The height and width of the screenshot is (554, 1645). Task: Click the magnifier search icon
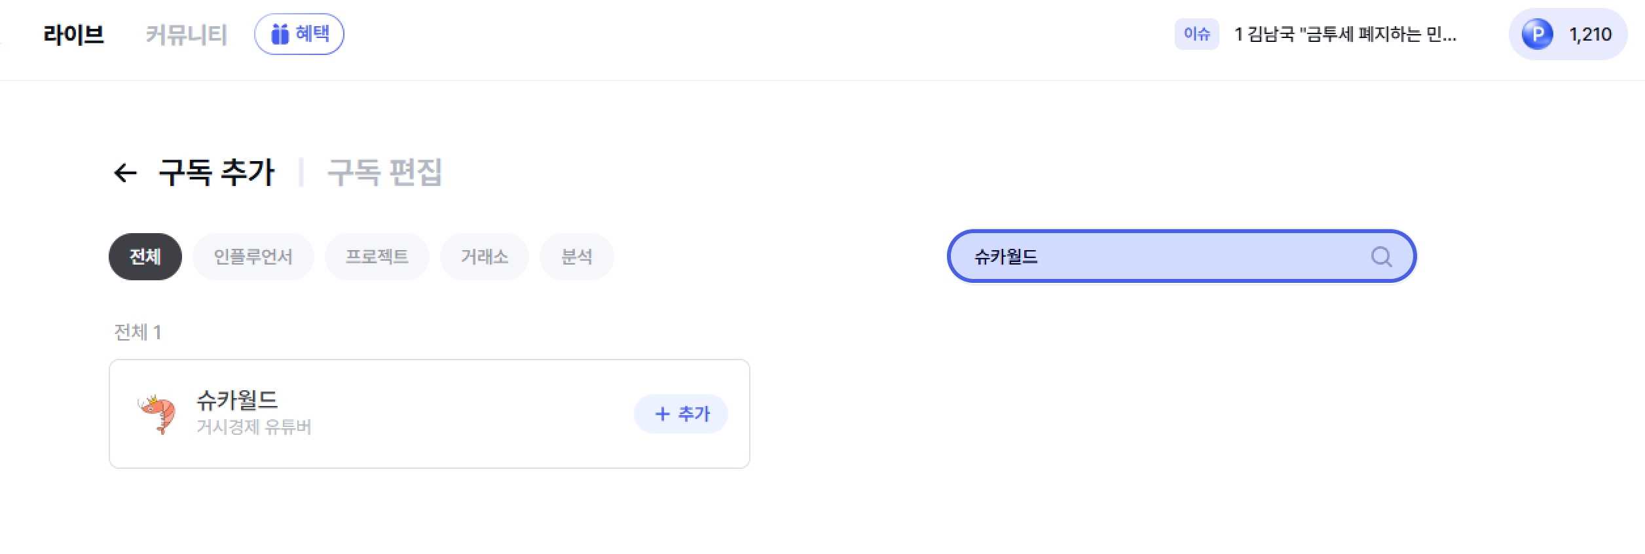click(1381, 257)
